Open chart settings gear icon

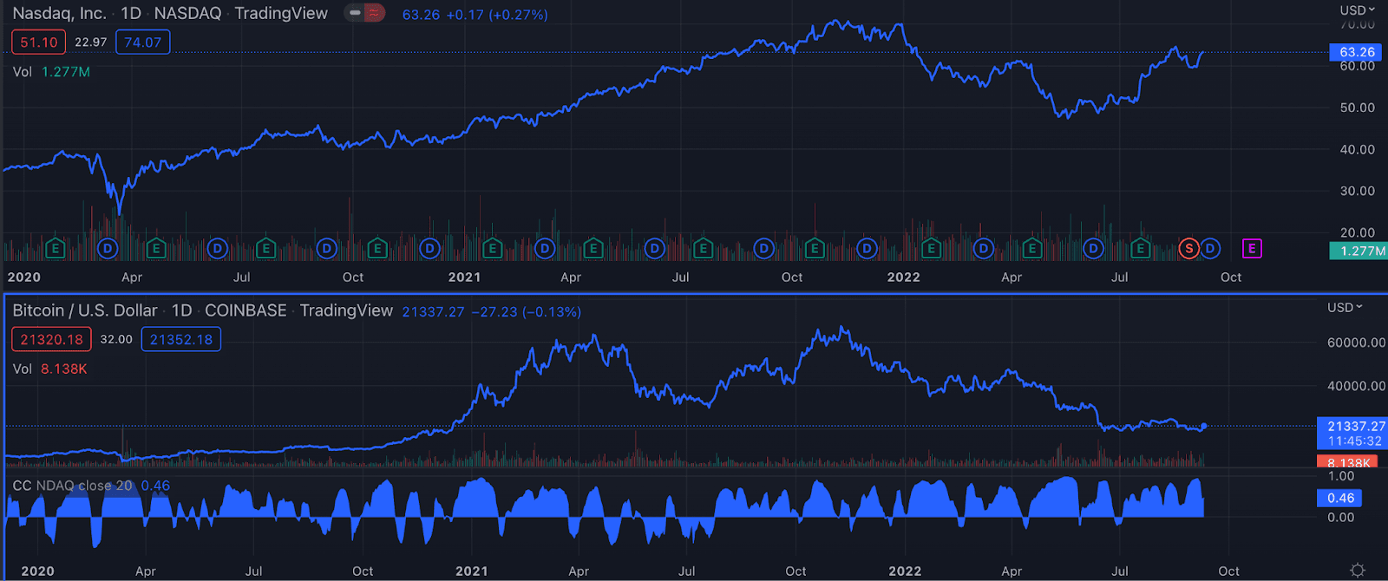(x=1358, y=570)
